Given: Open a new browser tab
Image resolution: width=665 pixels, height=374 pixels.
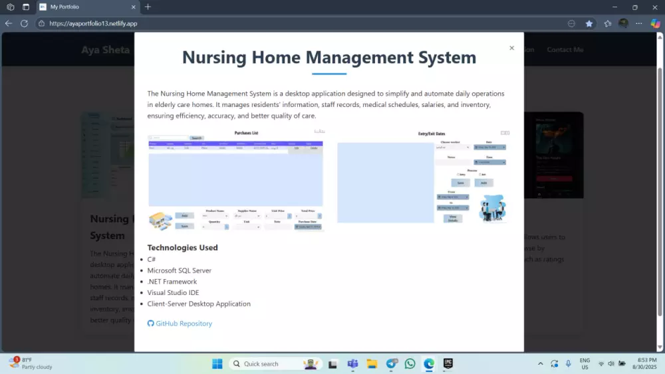Looking at the screenshot, I should [x=148, y=7].
